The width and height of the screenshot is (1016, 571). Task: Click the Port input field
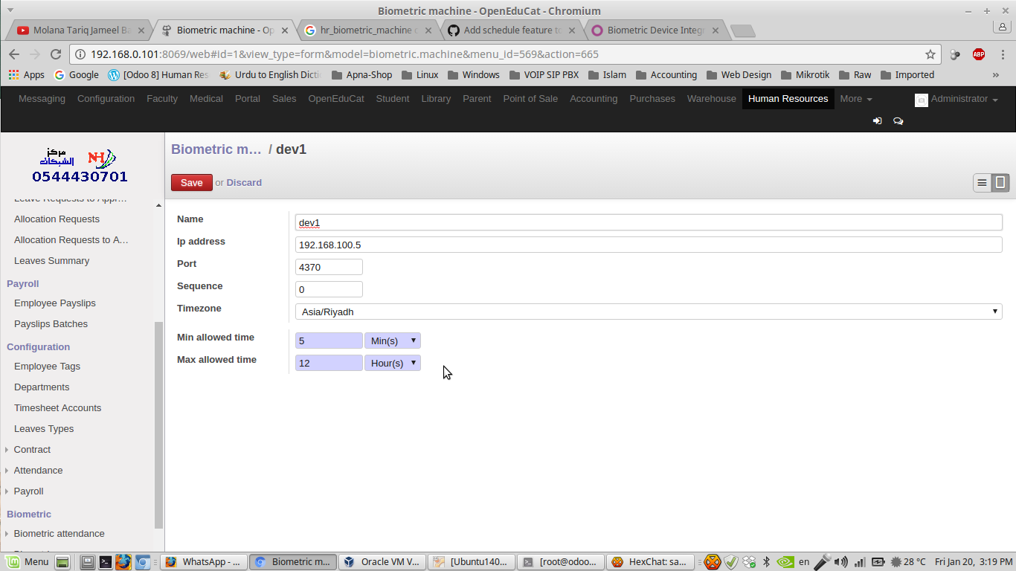329,267
